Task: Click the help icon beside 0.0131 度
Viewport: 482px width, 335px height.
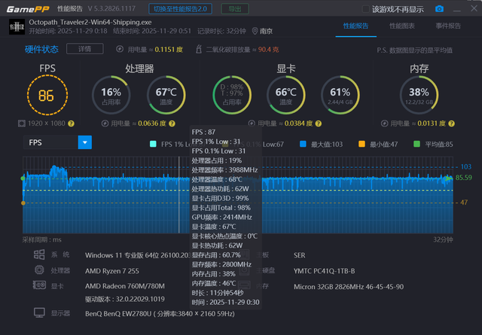Action: [x=451, y=123]
